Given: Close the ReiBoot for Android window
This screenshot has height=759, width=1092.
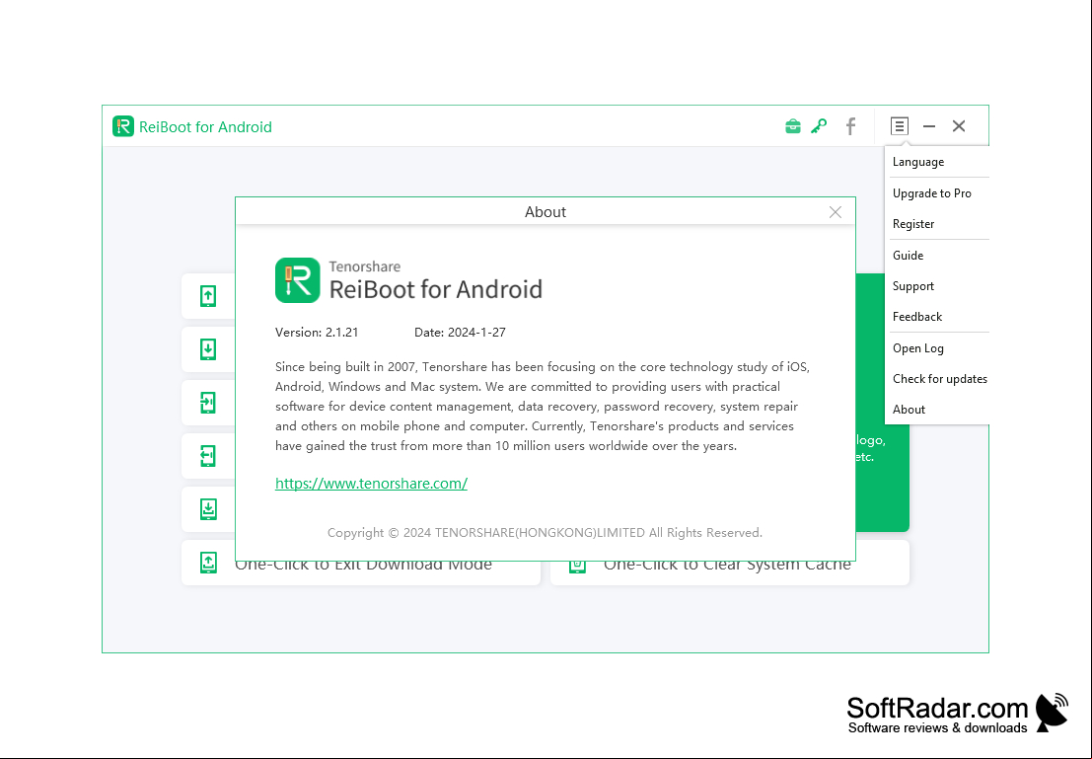Looking at the screenshot, I should click(x=959, y=126).
